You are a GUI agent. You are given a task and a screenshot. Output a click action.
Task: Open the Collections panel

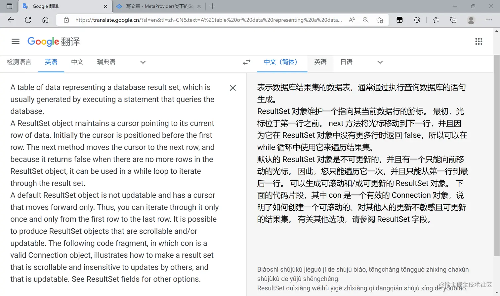453,20
